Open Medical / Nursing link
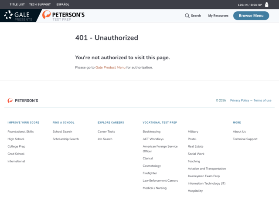Image resolution: width=279 pixels, height=223 pixels. 155,188
